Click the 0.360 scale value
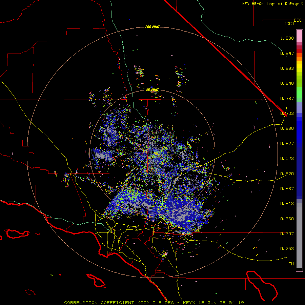The height and width of the screenshot is (305, 305). [287, 219]
